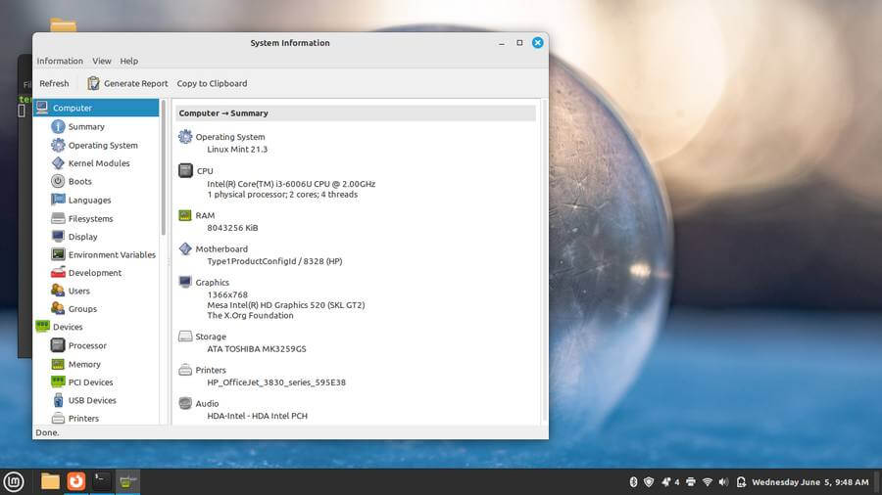Click the CPU heading in summary
The image size is (882, 495).
point(205,171)
